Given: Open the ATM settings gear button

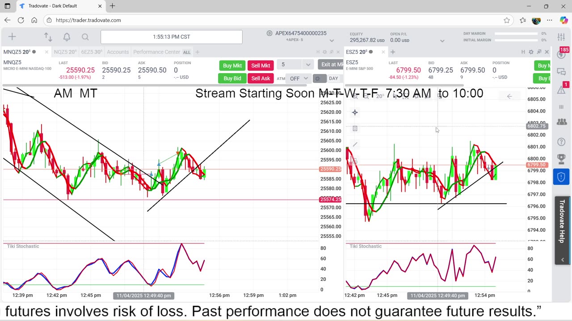Looking at the screenshot, I should (318, 78).
